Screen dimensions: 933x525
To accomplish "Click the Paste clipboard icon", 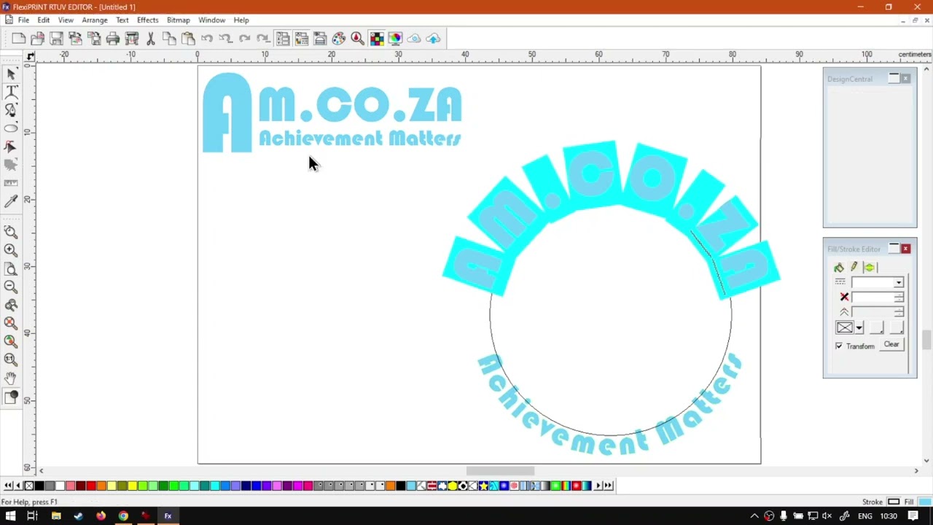I will pos(188,39).
